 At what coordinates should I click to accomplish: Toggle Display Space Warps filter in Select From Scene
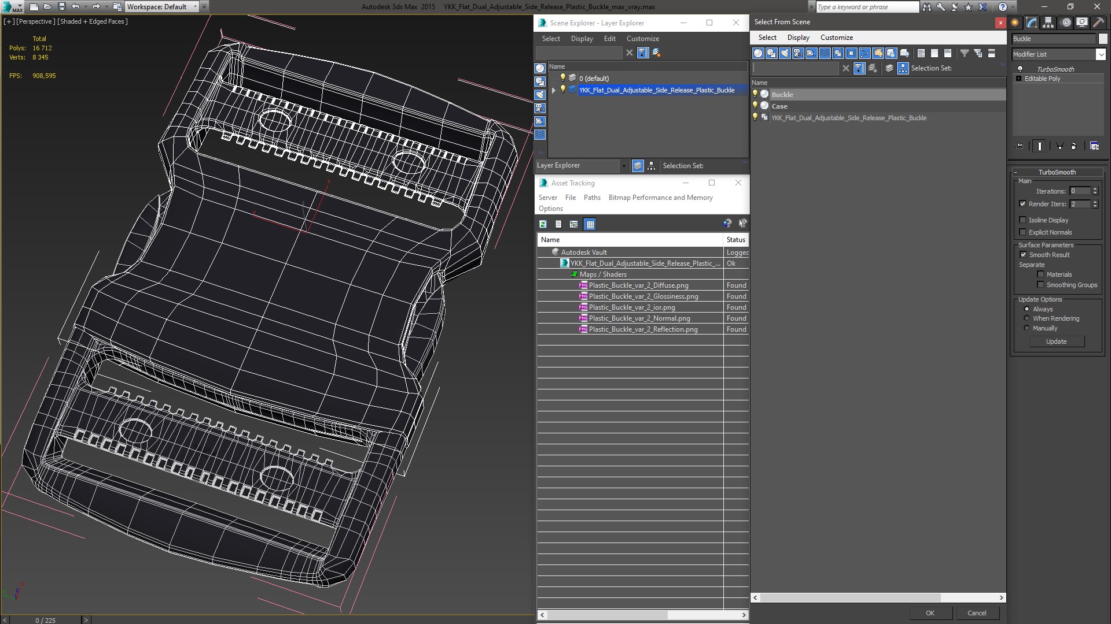click(x=825, y=53)
